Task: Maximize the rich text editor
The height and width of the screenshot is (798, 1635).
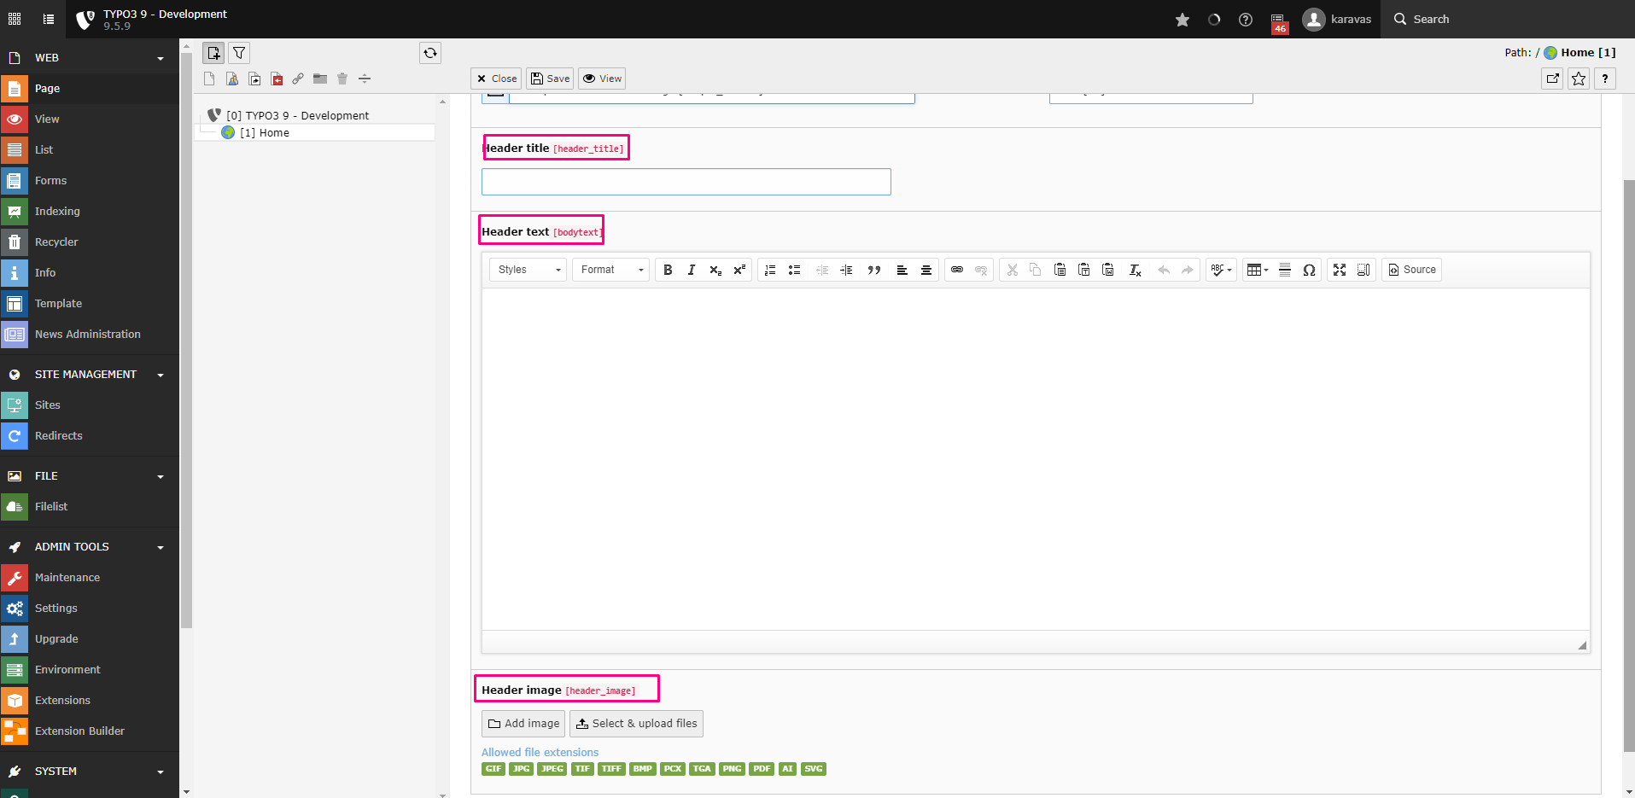Action: pos(1339,270)
